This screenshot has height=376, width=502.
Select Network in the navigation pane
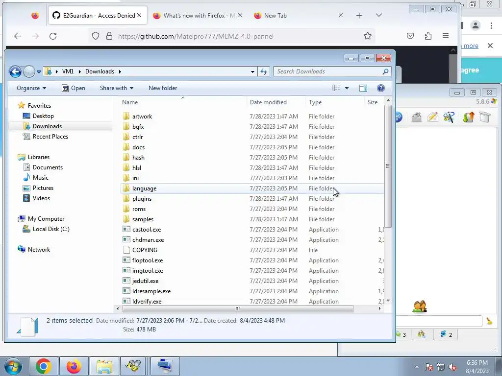pos(34,250)
